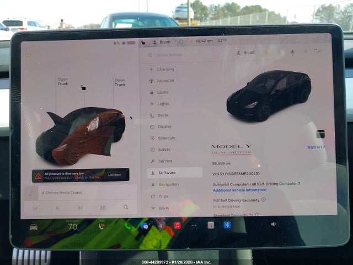Screen dimensions: 353x265
Task: Tap the red tire pressure warning triangle
Action: click(38, 176)
